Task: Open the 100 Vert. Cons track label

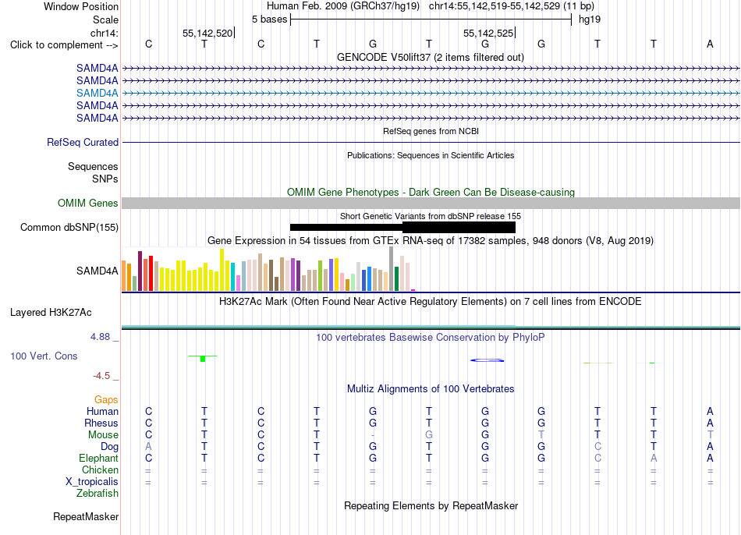Action: click(x=44, y=356)
